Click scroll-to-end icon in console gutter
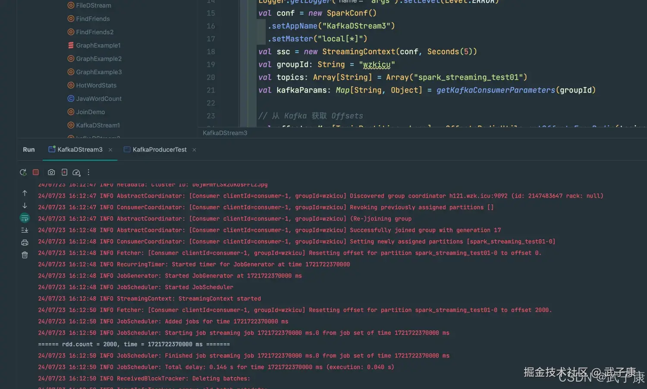647x389 pixels. pyautogui.click(x=25, y=230)
